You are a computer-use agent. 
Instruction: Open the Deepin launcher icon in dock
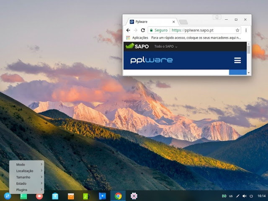pos(8,196)
